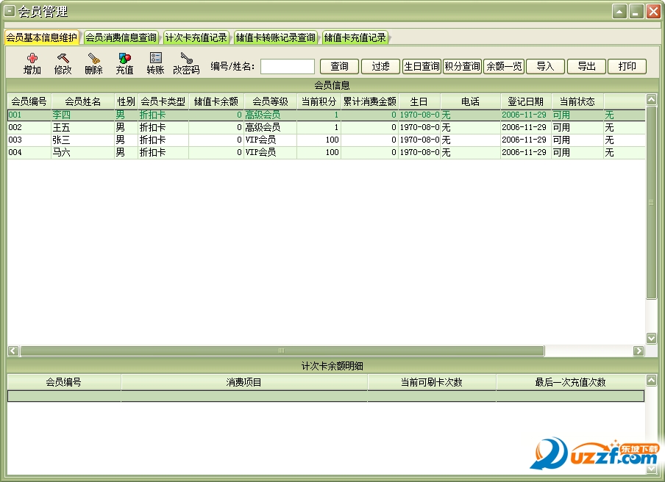665x482 pixels.
Task: Click the 当前积分 column header
Action: click(x=319, y=101)
